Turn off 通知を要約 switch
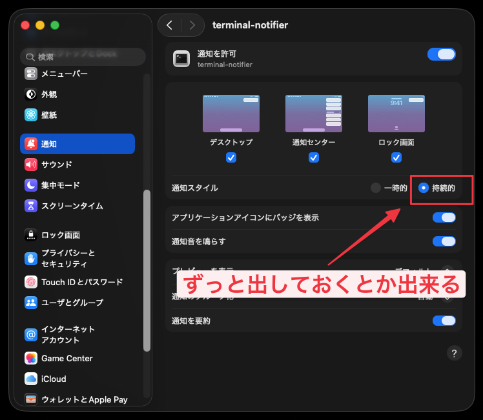Viewport: 483px width, 420px height. click(444, 321)
